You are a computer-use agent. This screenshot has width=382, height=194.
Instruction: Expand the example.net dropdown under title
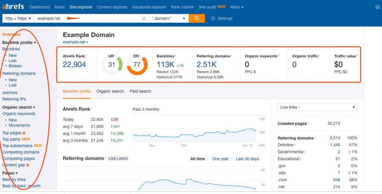[75, 42]
